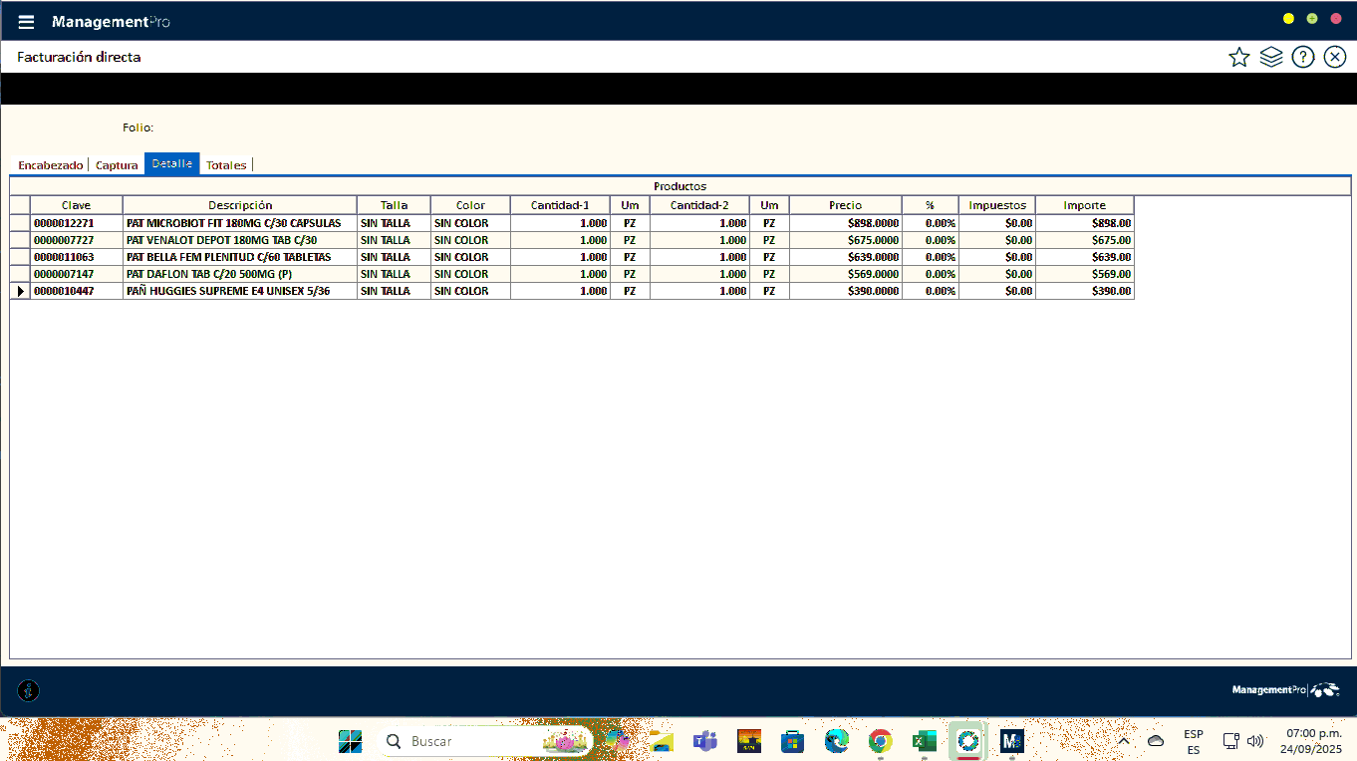This screenshot has height=761, width=1357.
Task: Click the Precio column header
Action: pos(845,205)
